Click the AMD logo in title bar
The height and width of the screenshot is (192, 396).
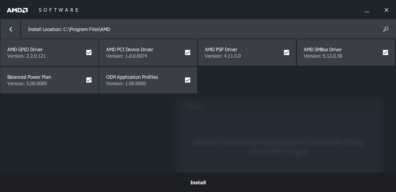click(17, 10)
